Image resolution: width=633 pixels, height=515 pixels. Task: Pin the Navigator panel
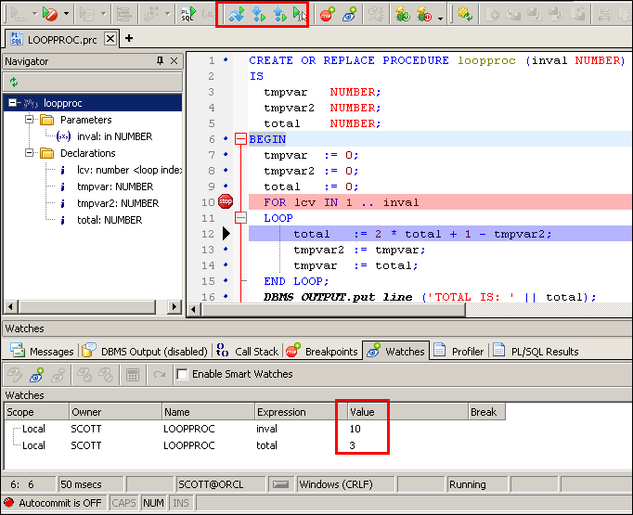pyautogui.click(x=160, y=61)
